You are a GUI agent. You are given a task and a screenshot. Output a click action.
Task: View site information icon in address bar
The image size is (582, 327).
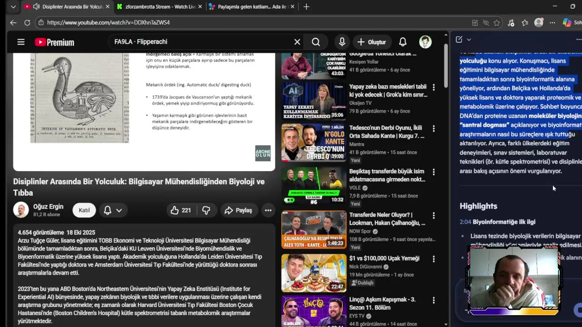pos(41,22)
